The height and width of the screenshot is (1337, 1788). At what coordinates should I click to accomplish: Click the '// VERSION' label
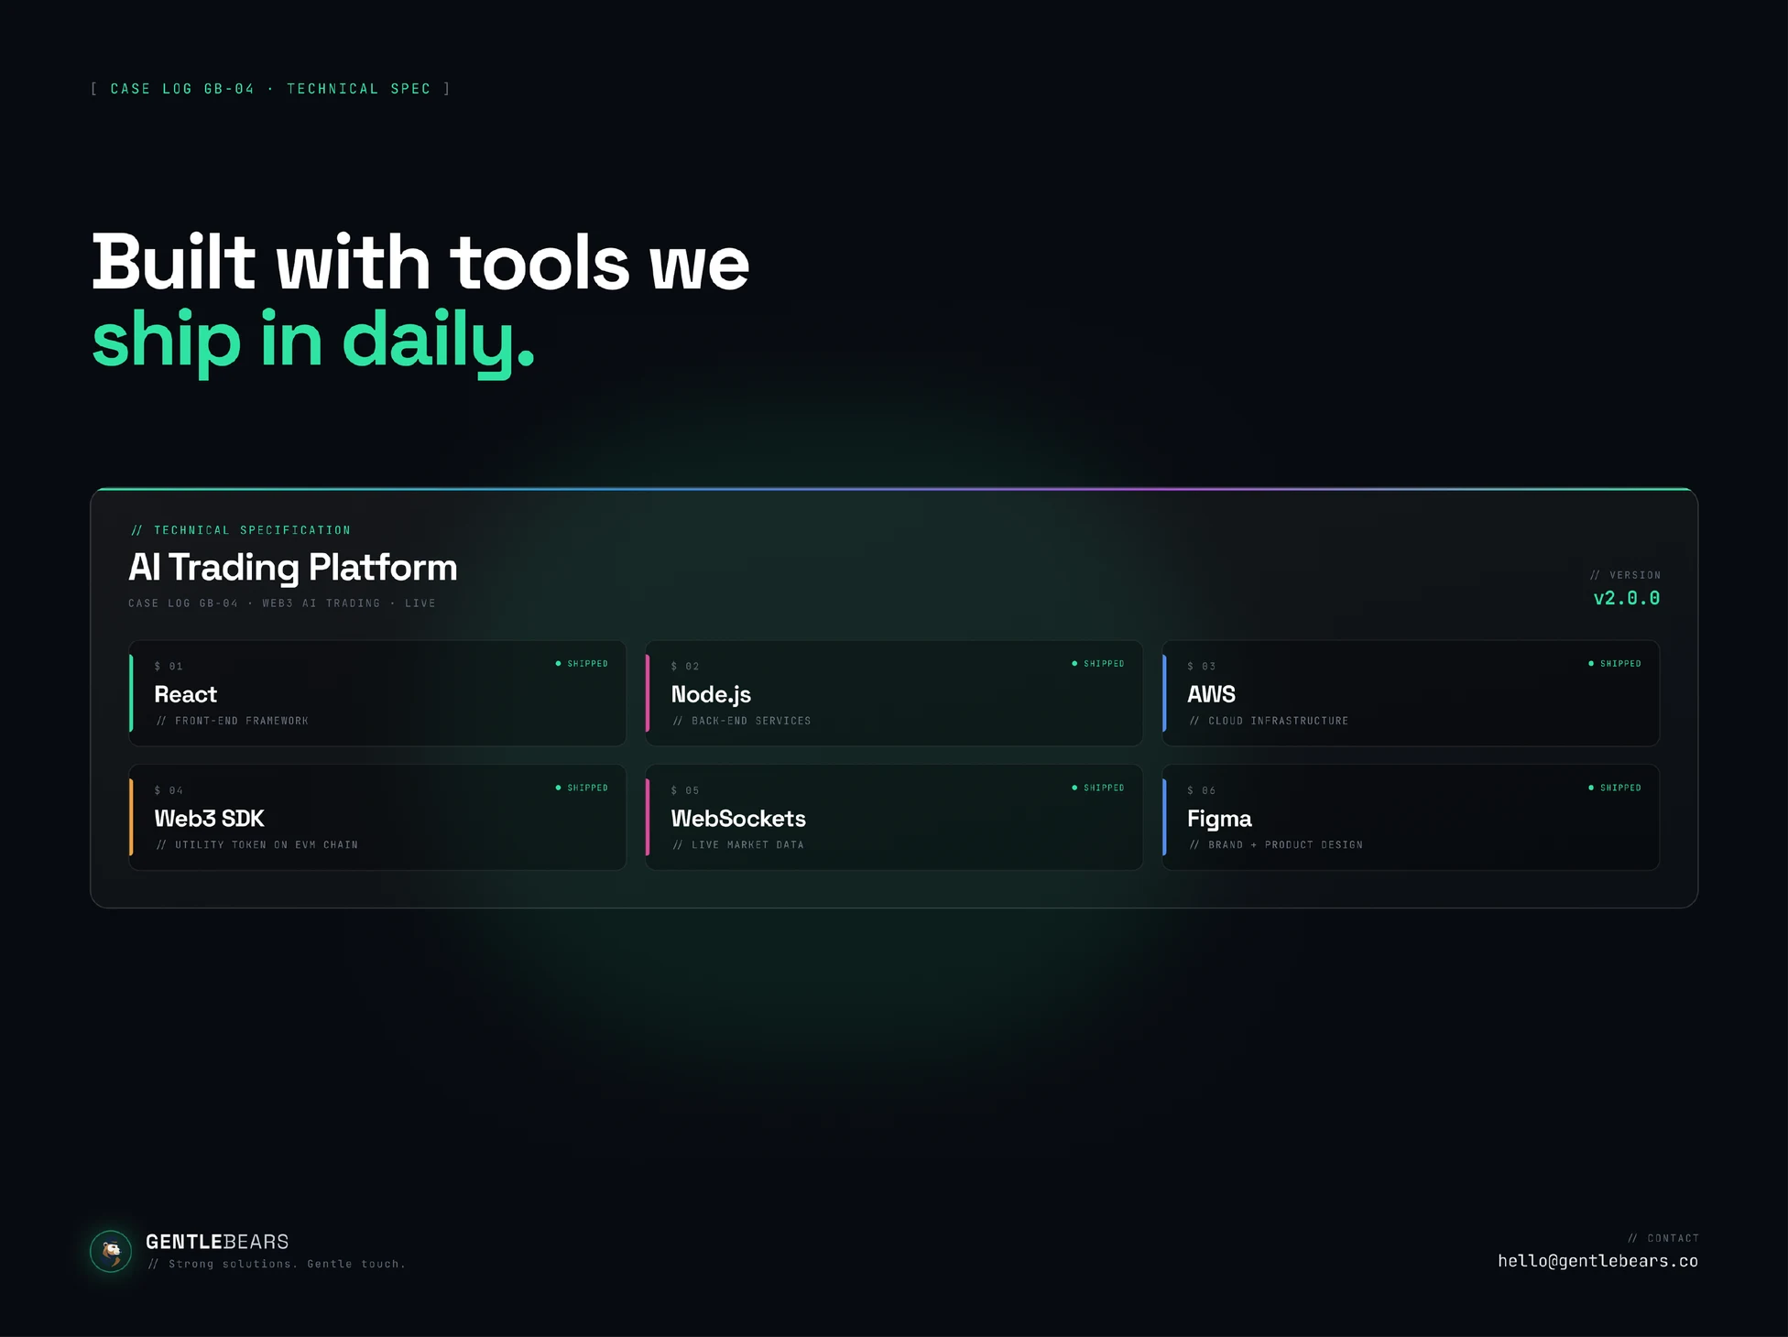1625,575
